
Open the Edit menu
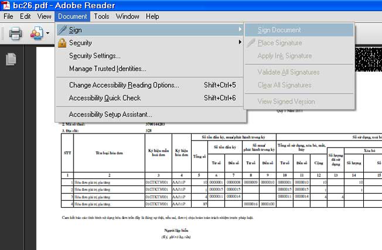[x=25, y=16]
